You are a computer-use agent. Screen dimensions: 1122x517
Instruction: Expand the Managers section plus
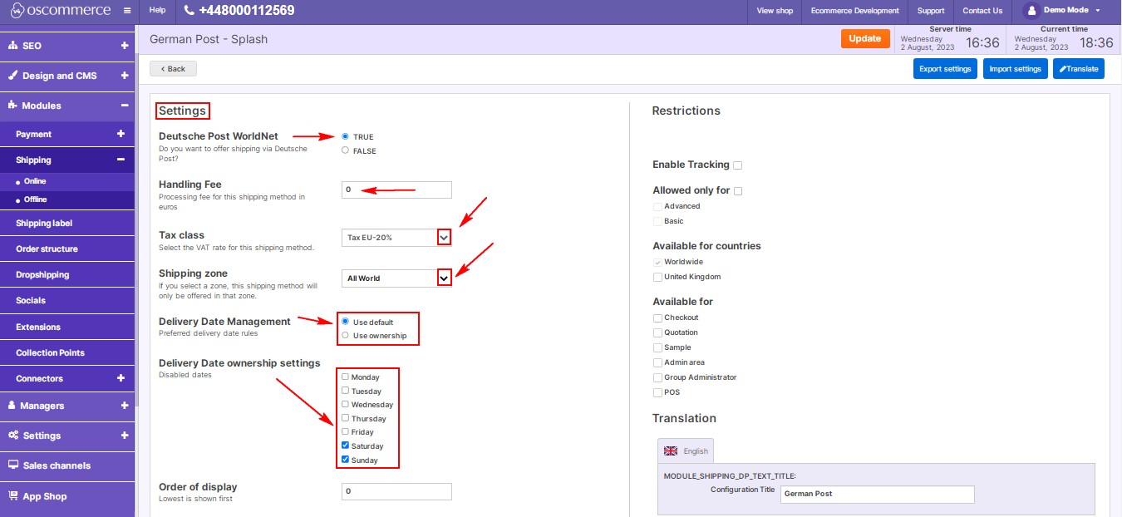point(124,406)
